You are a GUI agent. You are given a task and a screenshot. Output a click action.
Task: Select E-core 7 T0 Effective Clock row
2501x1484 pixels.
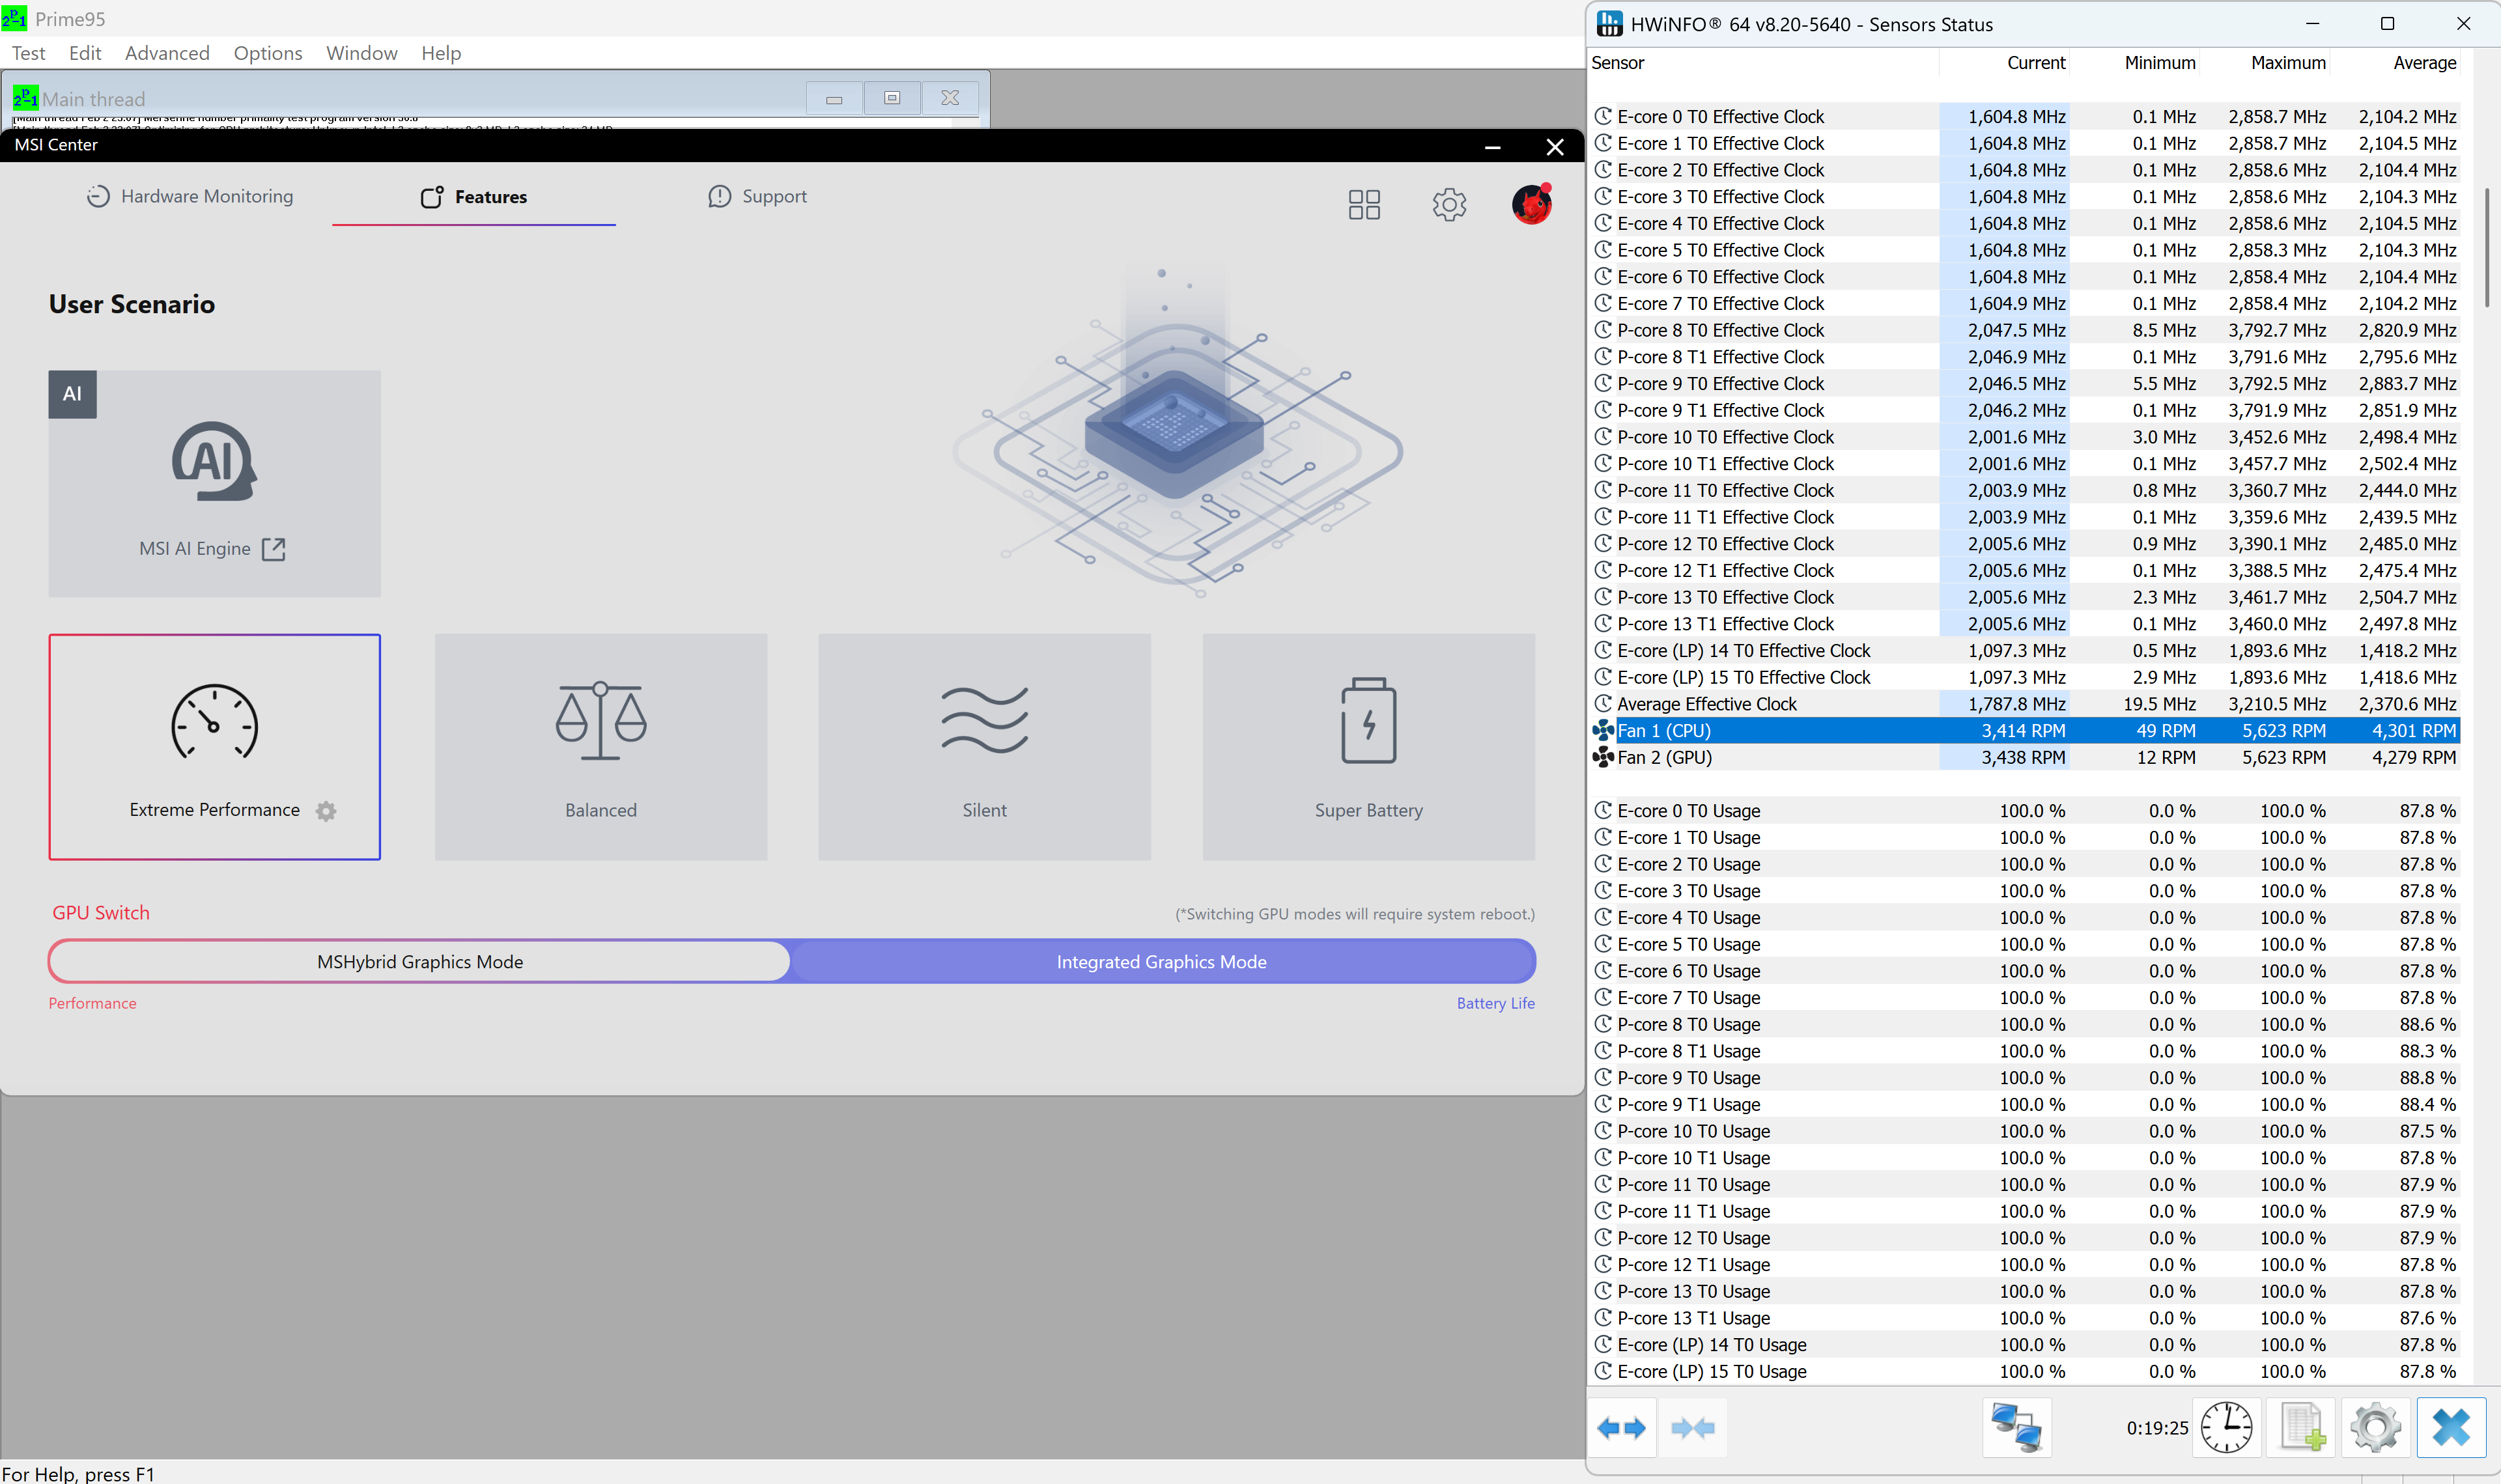2024,304
